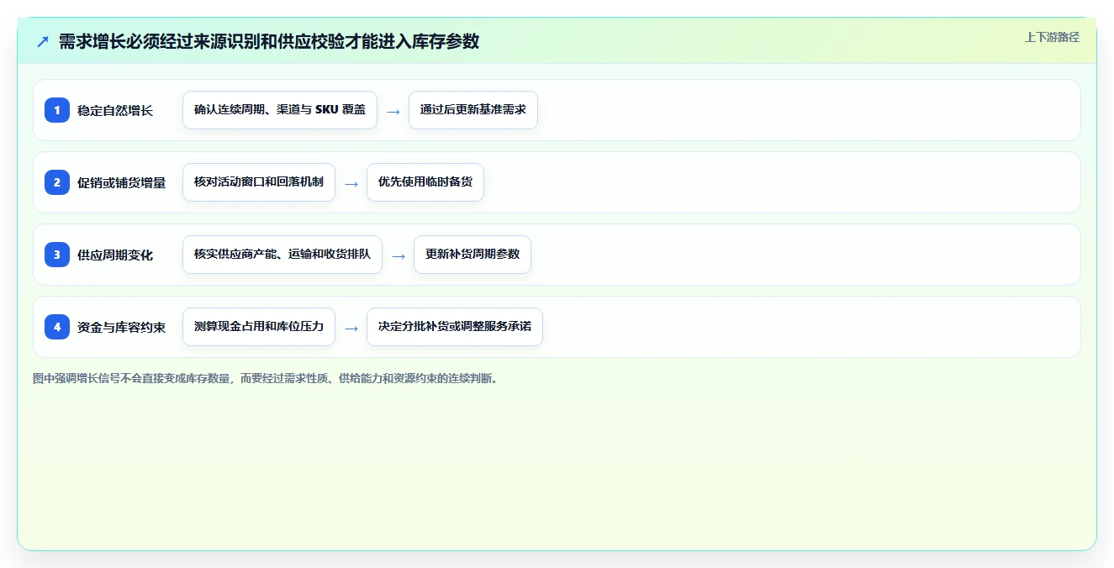1114x568 pixels.
Task: Select the 核对活动窗口和回落机制 box
Action: coord(259,182)
